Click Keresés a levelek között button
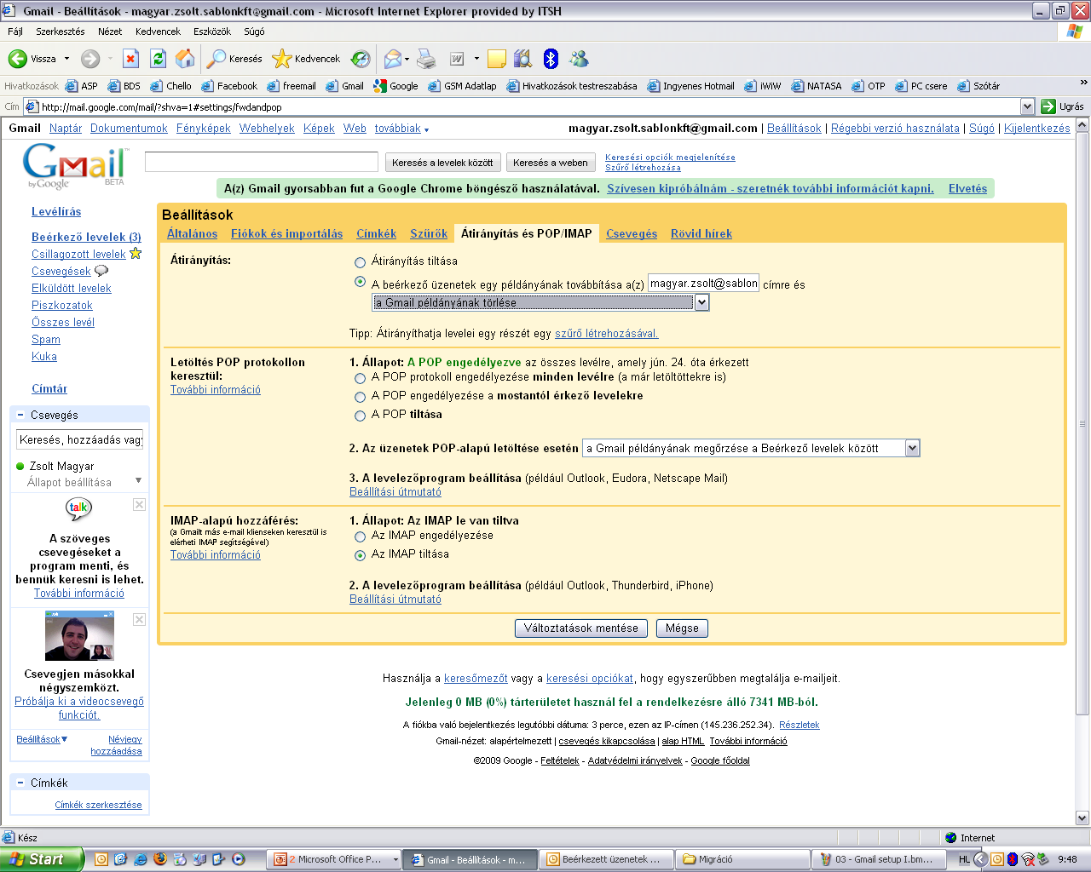Screen dimensions: 1091x872 [x=442, y=163]
